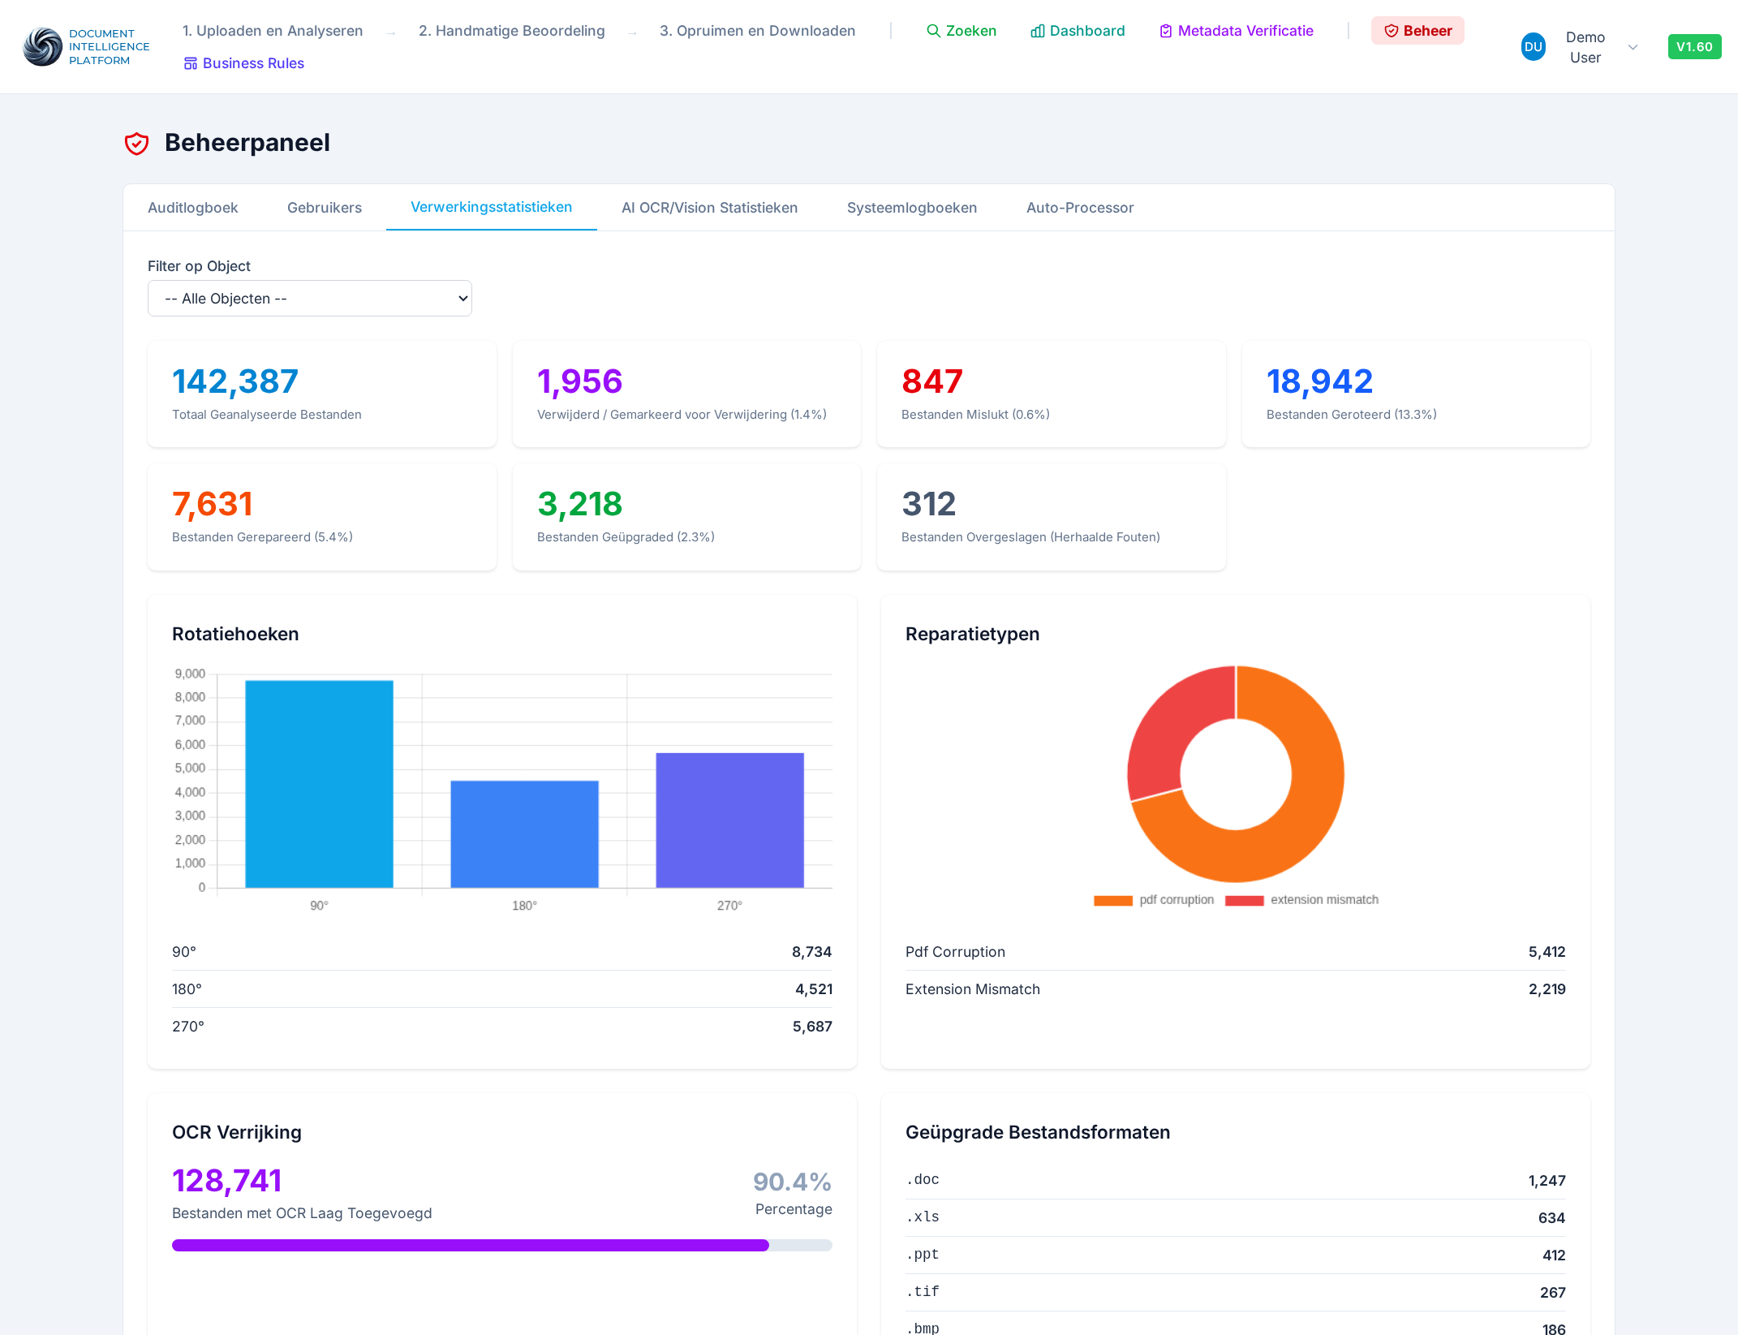Click the 847 Bestanden Mislukt value
This screenshot has height=1335, width=1738.
pyautogui.click(x=932, y=381)
